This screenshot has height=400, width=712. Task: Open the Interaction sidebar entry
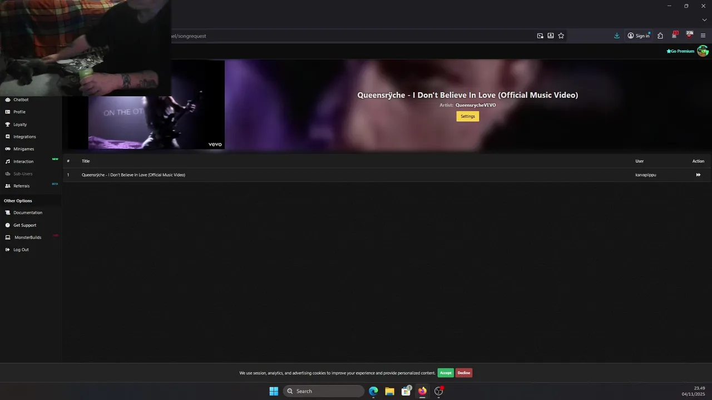click(x=23, y=162)
